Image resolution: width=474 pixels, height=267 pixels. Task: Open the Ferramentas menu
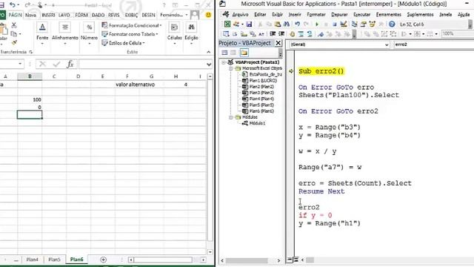(388, 15)
